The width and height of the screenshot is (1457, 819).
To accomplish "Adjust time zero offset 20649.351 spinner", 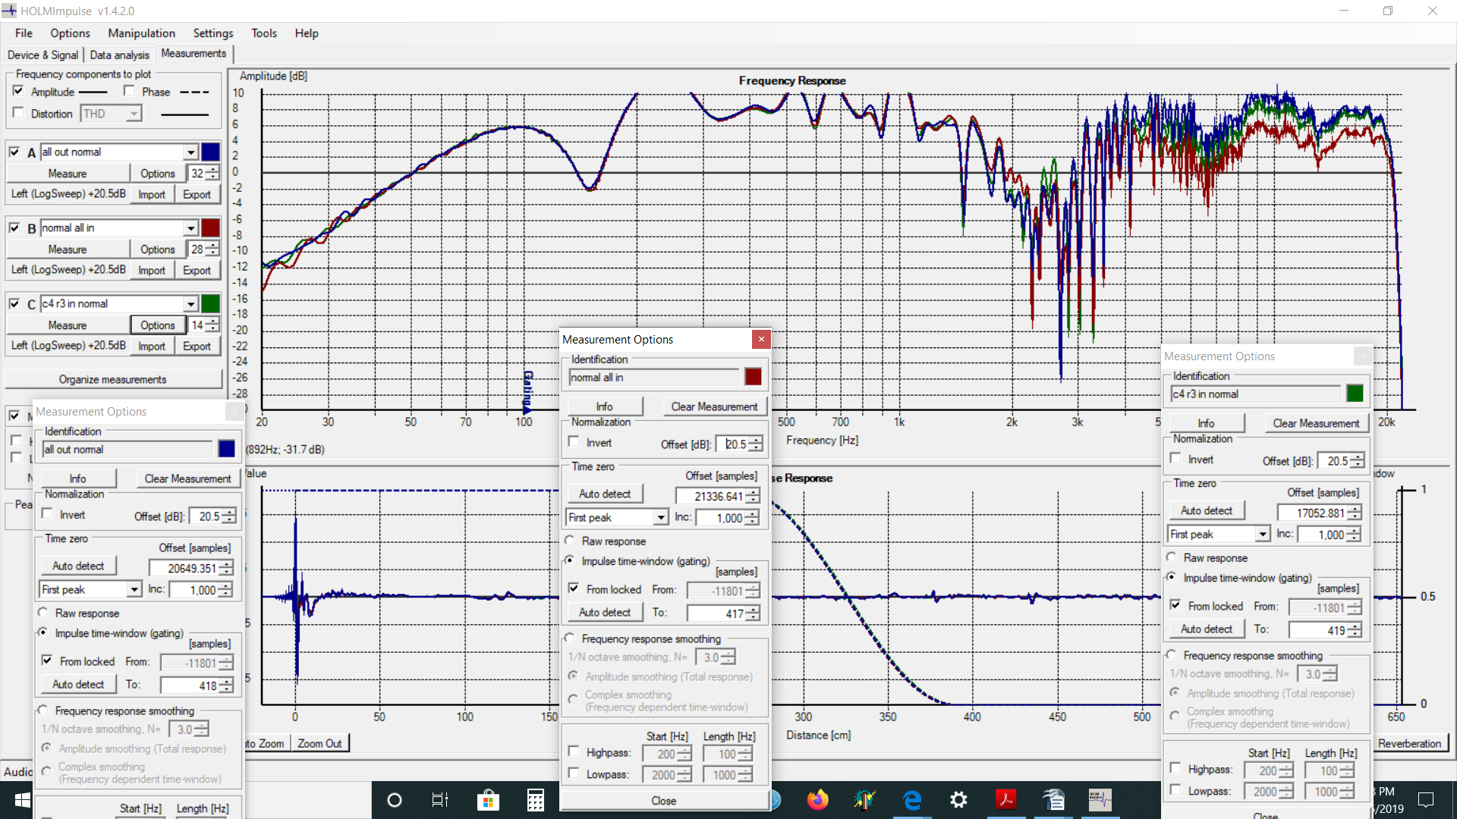I will [226, 568].
